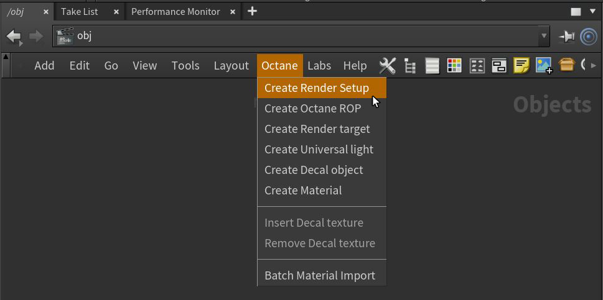Toggle the pin pane icon
Image resolution: width=603 pixels, height=300 pixels.
click(566, 37)
